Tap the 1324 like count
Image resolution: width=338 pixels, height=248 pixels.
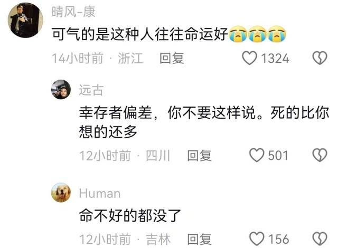275,59
